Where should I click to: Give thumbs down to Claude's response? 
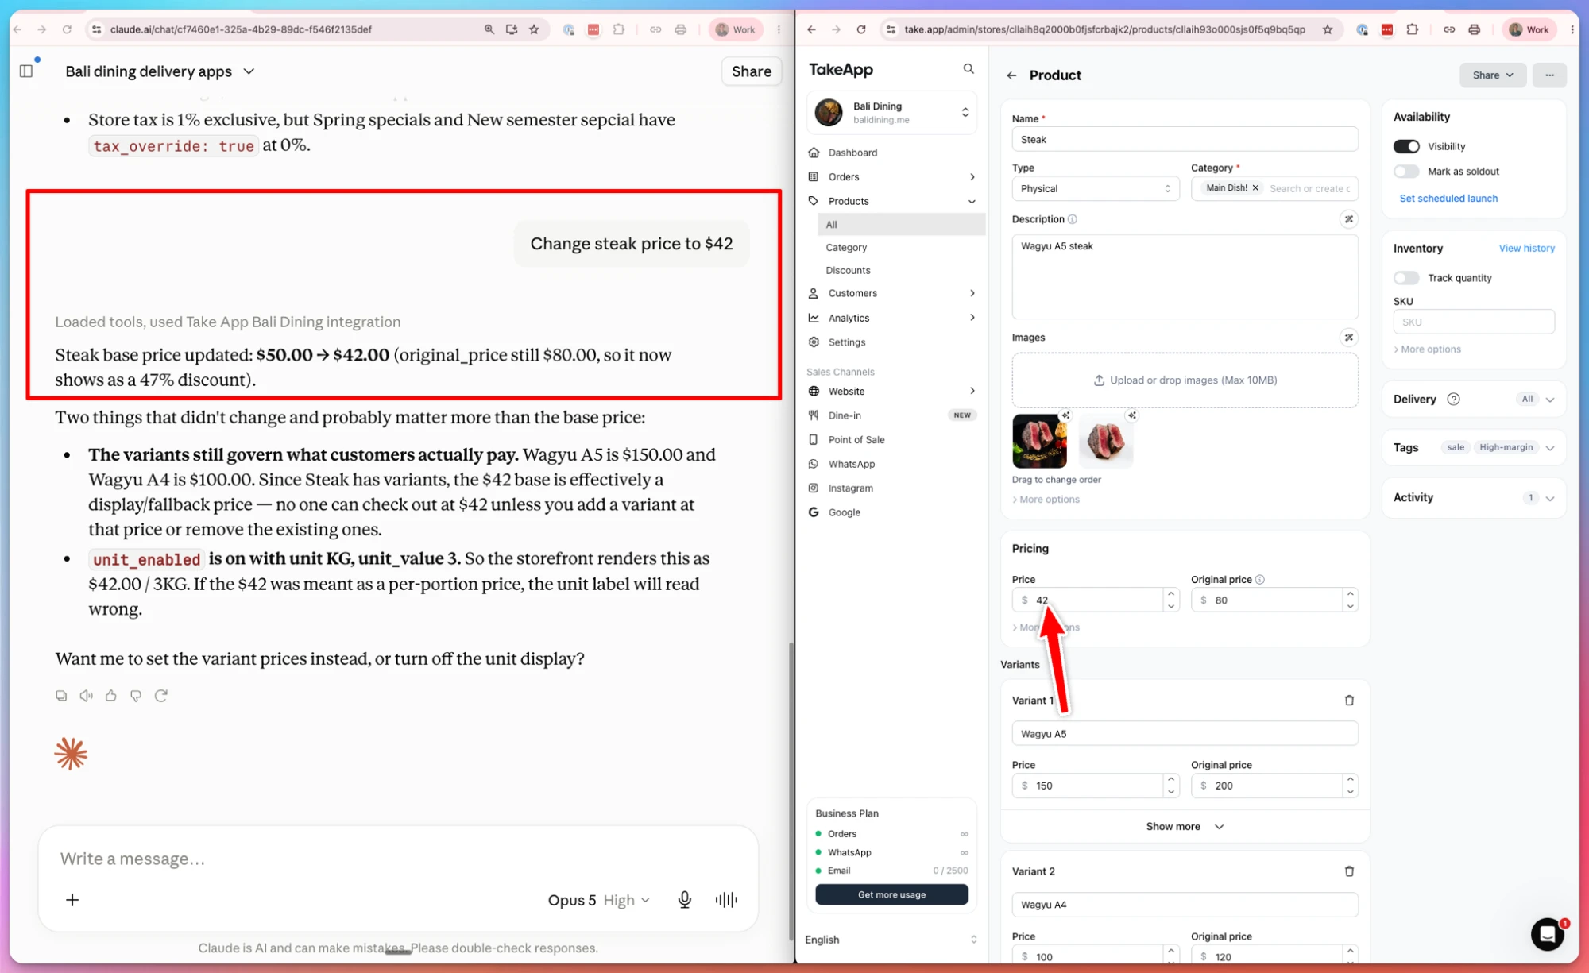click(x=136, y=696)
